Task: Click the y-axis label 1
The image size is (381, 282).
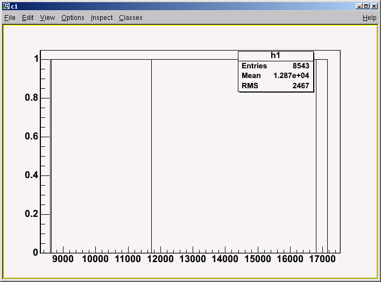Action: coord(37,59)
